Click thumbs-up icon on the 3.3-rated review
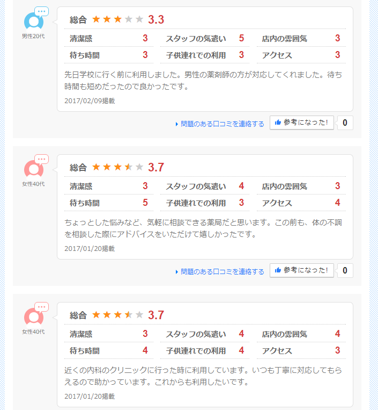 click(278, 123)
